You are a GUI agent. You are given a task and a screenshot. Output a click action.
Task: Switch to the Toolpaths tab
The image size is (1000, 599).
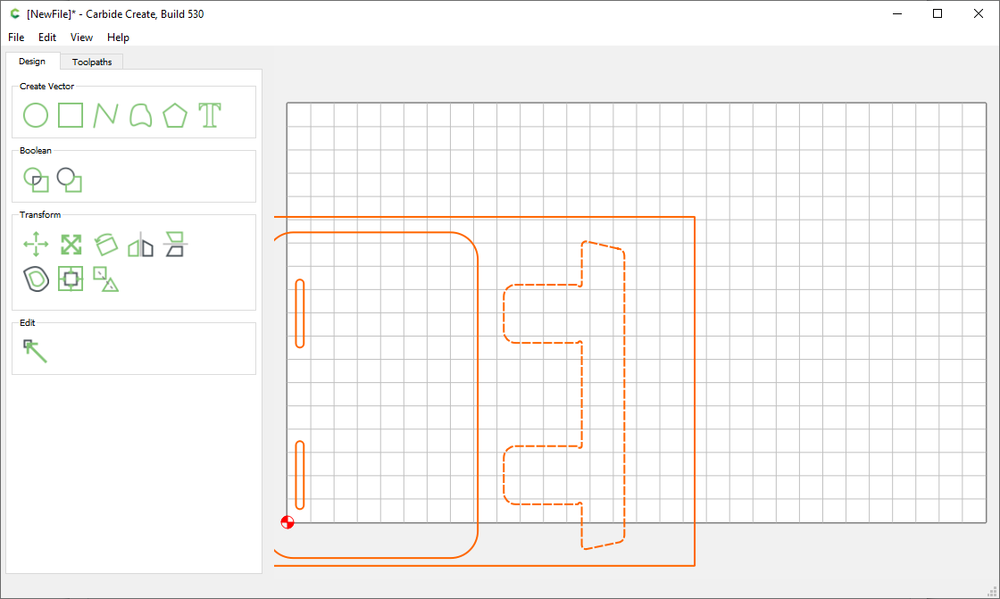tap(91, 62)
